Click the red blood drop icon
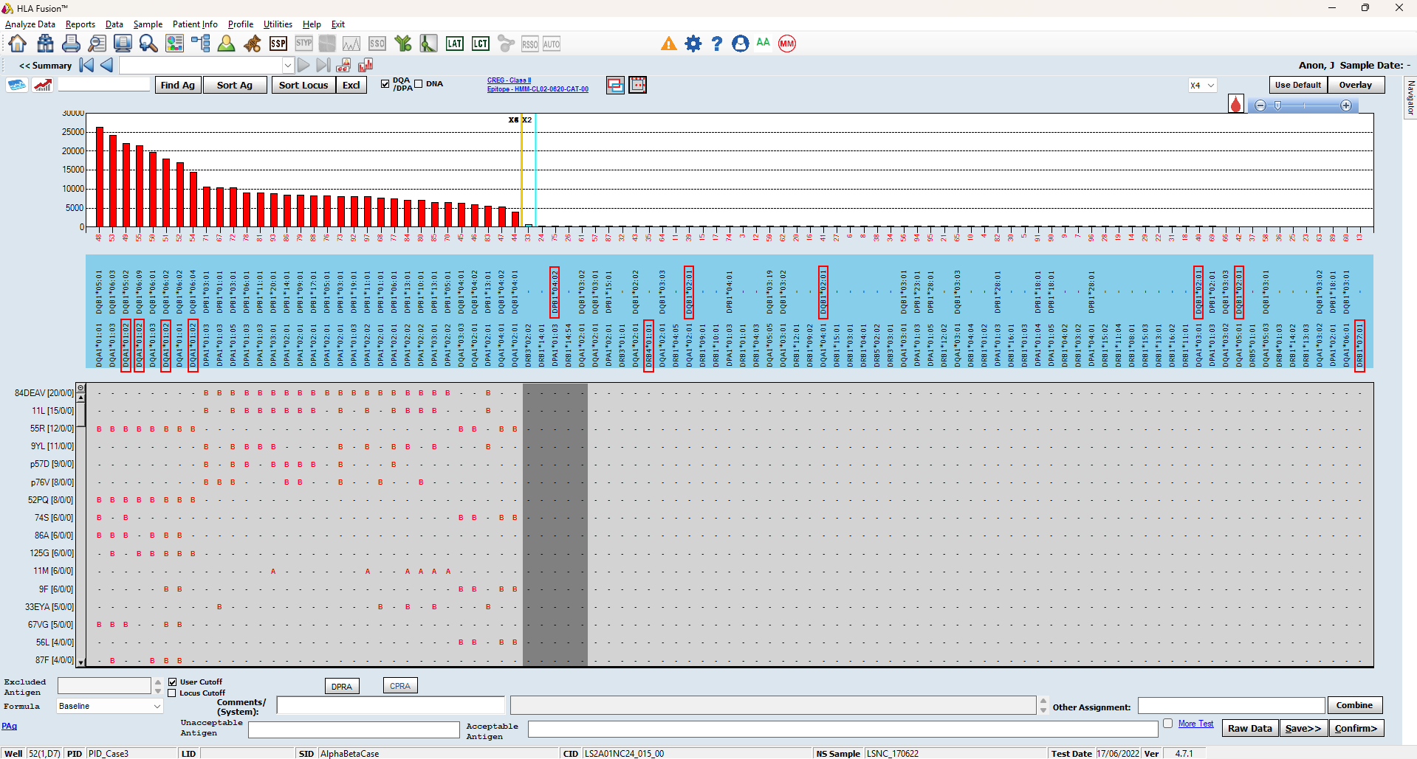This screenshot has height=759, width=1417. click(1236, 104)
